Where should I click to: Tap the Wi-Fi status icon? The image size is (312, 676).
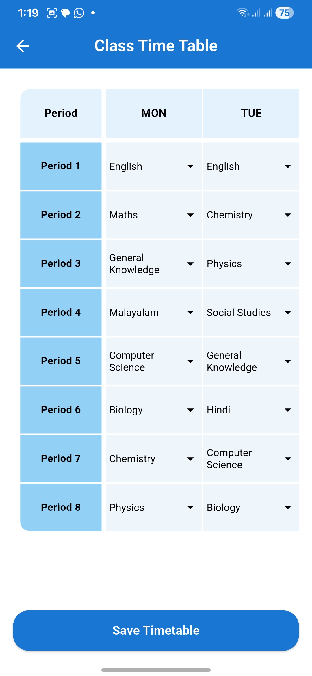[x=243, y=13]
